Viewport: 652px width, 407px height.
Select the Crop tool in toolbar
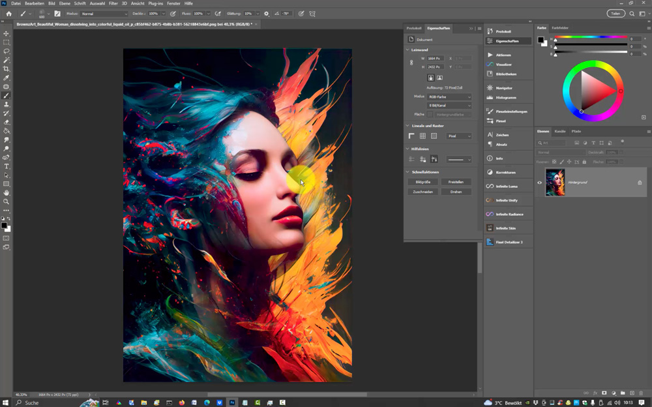[x=7, y=68]
